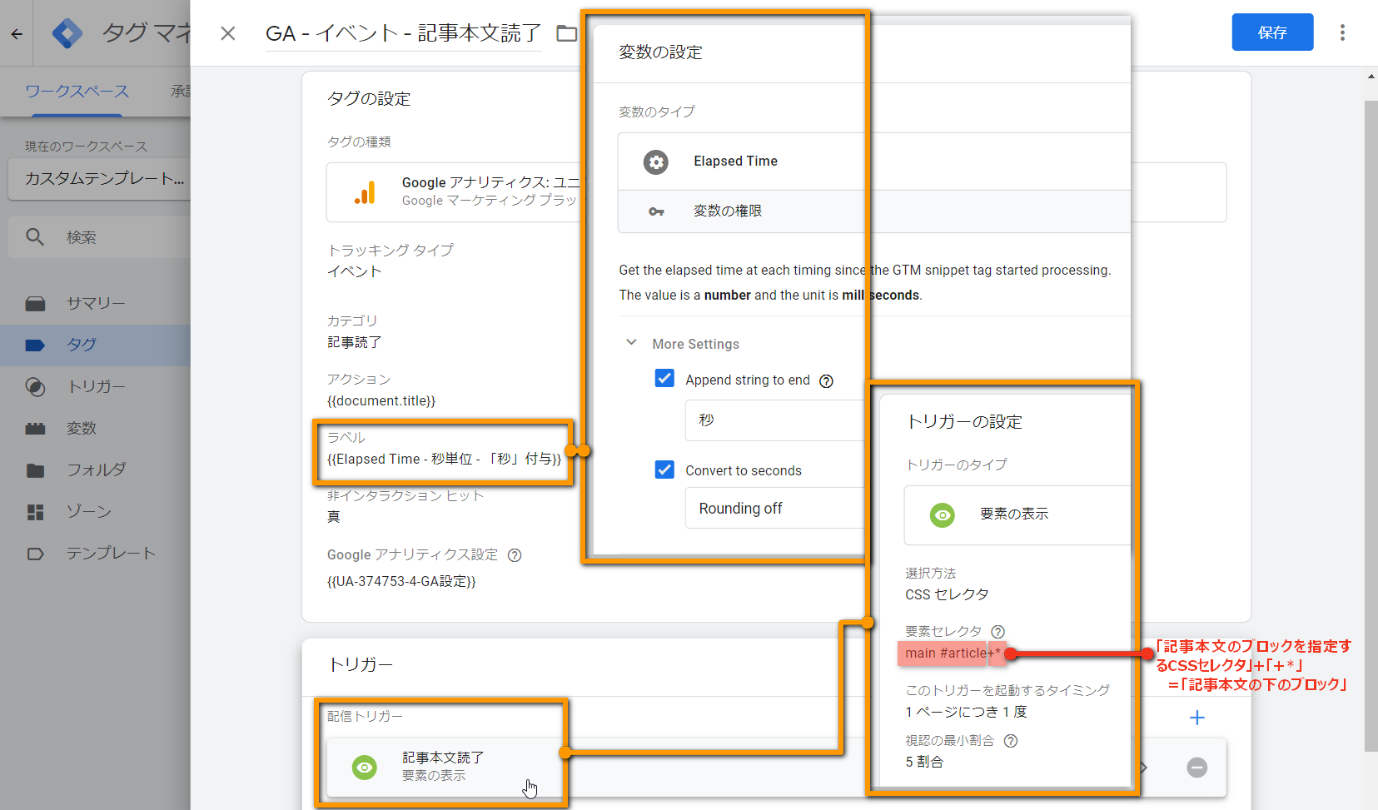Click the scrollbar up arrow at top right
1378x810 pixels.
point(1371,76)
